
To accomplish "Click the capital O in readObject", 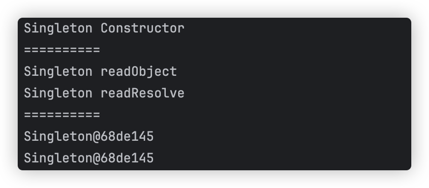I will (x=135, y=71).
